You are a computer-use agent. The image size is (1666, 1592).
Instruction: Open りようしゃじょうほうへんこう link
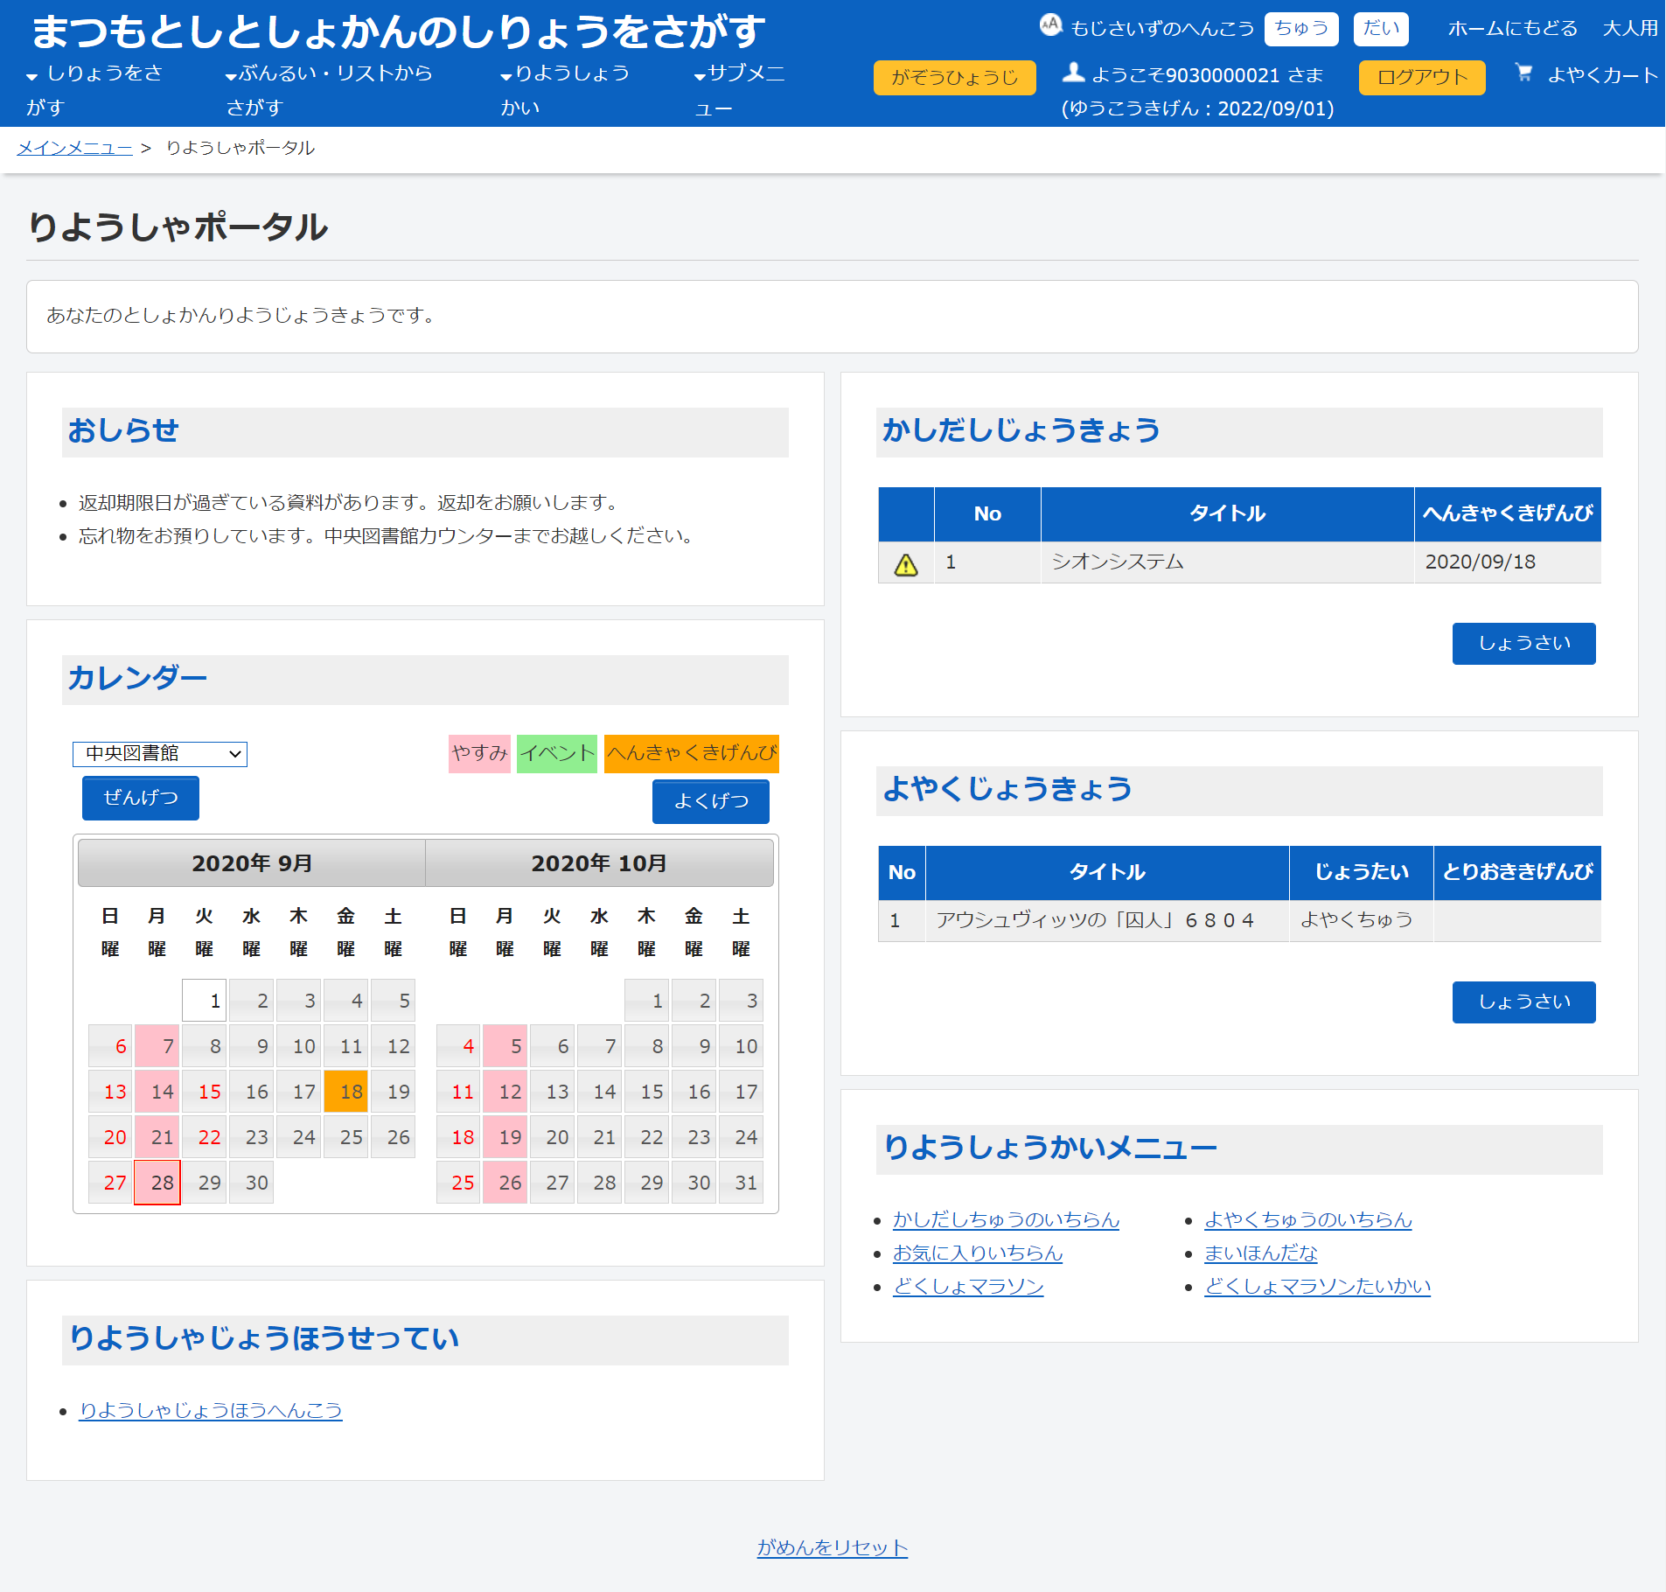coord(211,1410)
